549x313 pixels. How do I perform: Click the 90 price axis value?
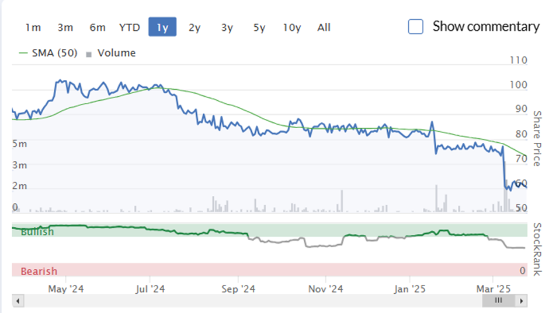tap(522, 109)
